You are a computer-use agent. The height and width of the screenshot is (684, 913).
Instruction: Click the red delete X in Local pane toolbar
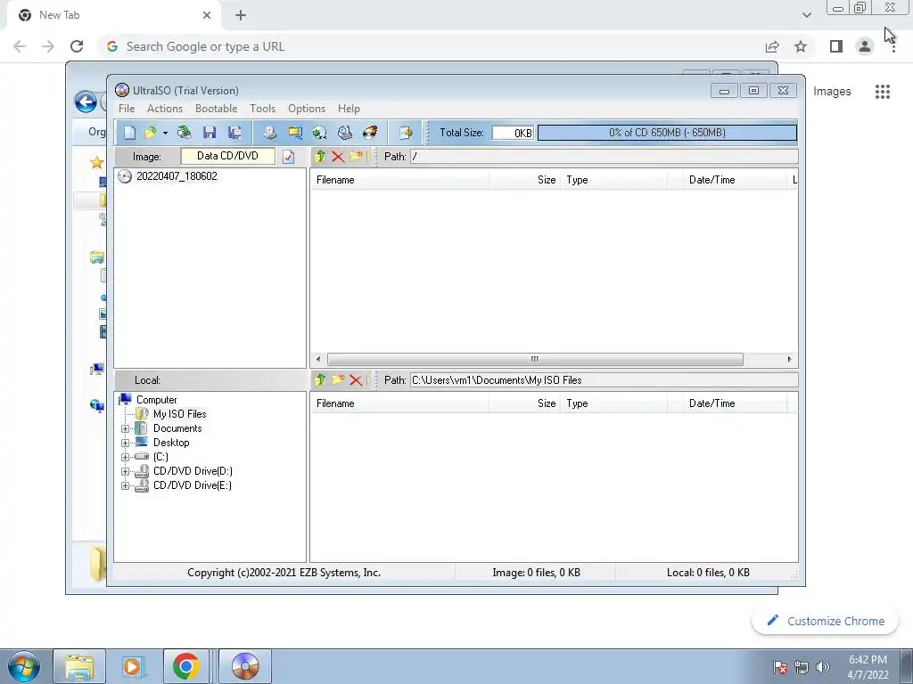356,380
